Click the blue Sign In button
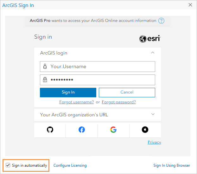This screenshot has width=197, height=174. (68, 92)
